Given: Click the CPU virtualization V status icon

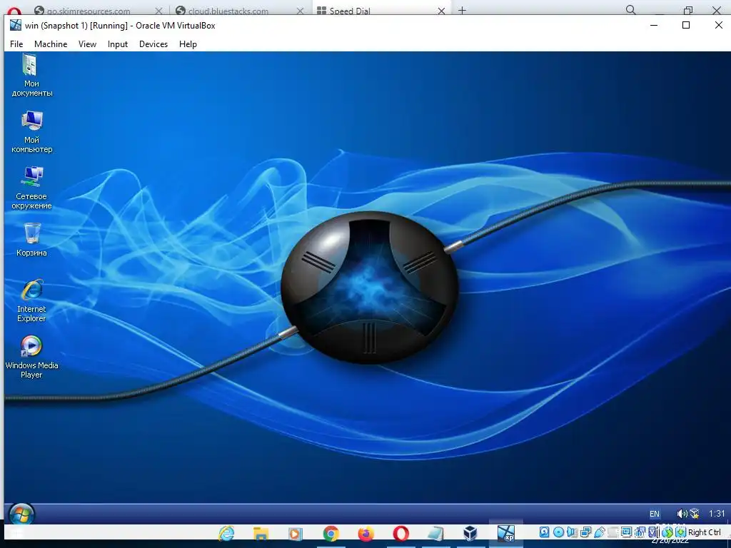Looking at the screenshot, I should point(652,532).
